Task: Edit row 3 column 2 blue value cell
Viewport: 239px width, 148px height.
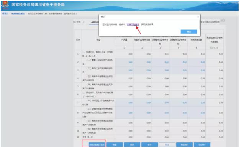Action: tap(142, 70)
